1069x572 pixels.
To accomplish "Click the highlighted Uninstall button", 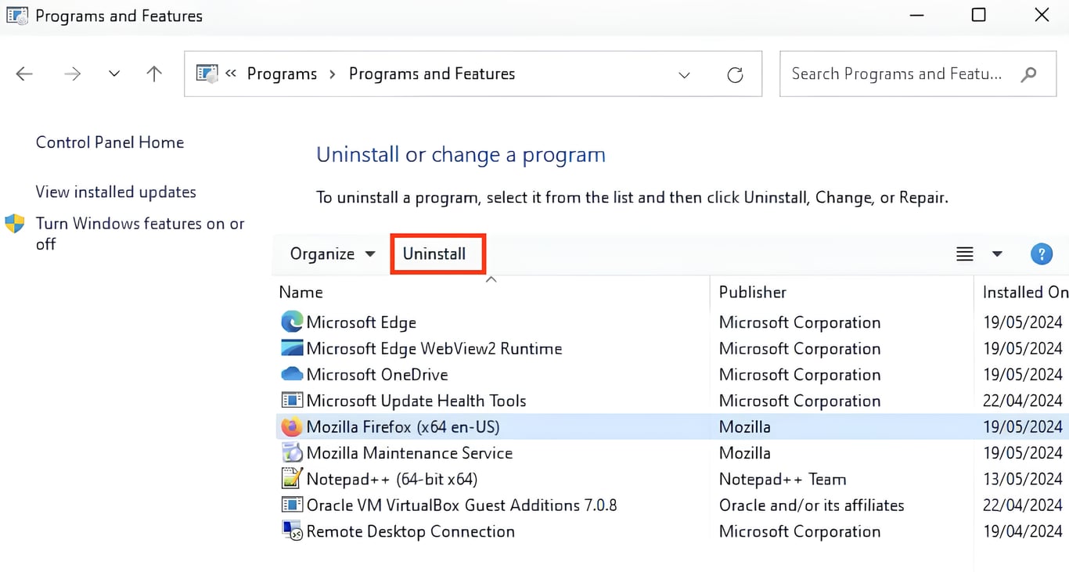I will (x=437, y=254).
